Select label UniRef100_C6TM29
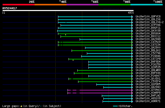 148,42
